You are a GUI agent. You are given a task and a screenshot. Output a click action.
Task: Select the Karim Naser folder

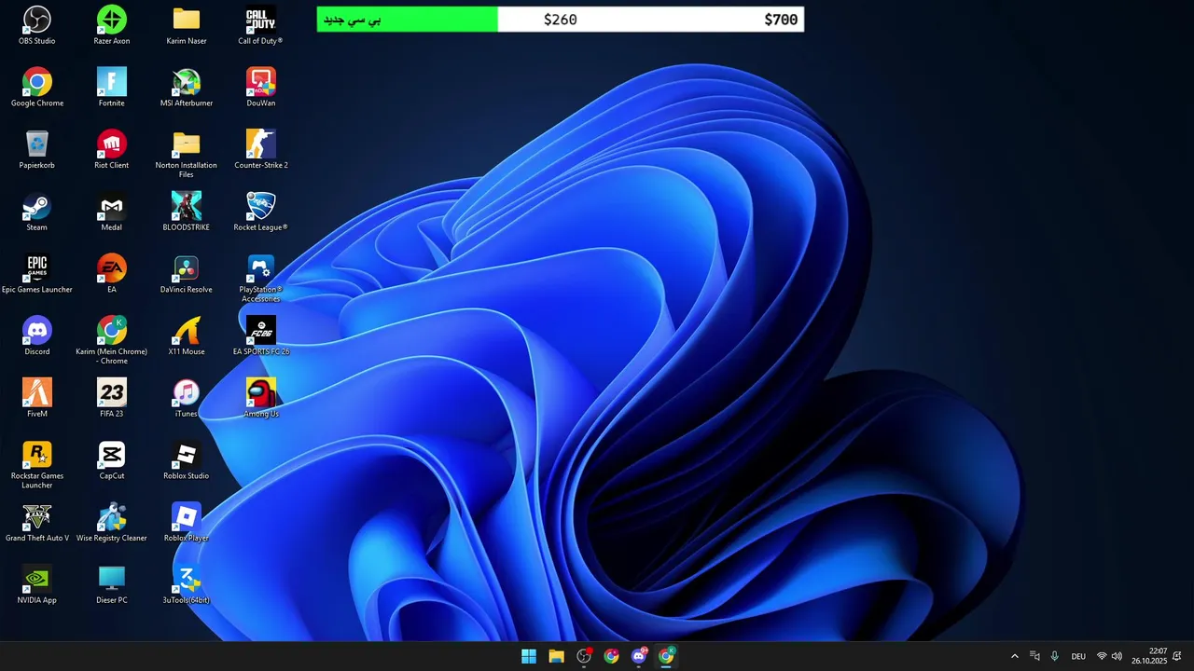coord(187,25)
